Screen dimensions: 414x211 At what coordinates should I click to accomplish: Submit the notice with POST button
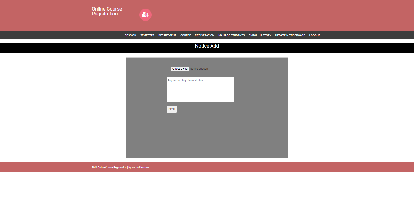tap(172, 109)
